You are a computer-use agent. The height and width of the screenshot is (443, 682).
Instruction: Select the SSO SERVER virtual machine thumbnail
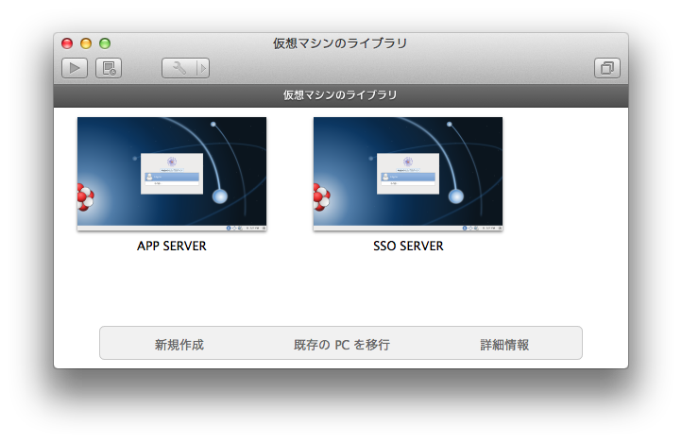(408, 174)
